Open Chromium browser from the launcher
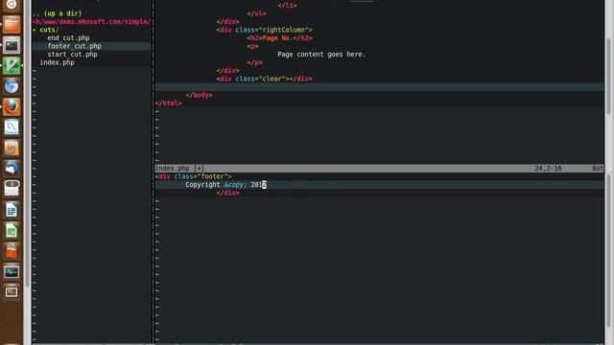 pyautogui.click(x=12, y=86)
